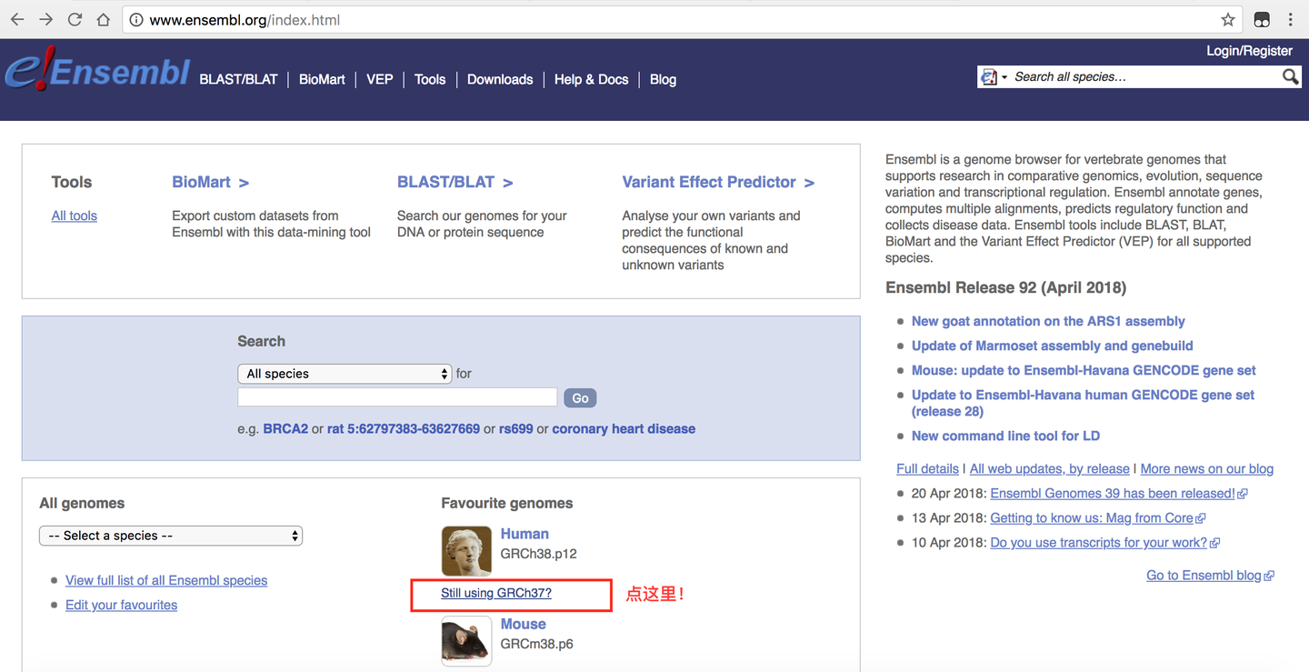
Task: Open the Downloads menu item
Action: pyautogui.click(x=499, y=80)
